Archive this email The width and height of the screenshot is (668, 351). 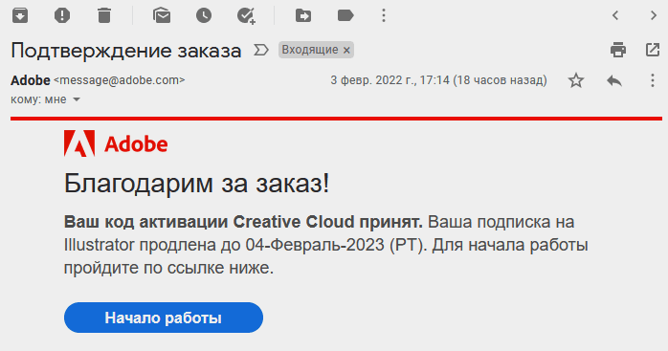20,15
